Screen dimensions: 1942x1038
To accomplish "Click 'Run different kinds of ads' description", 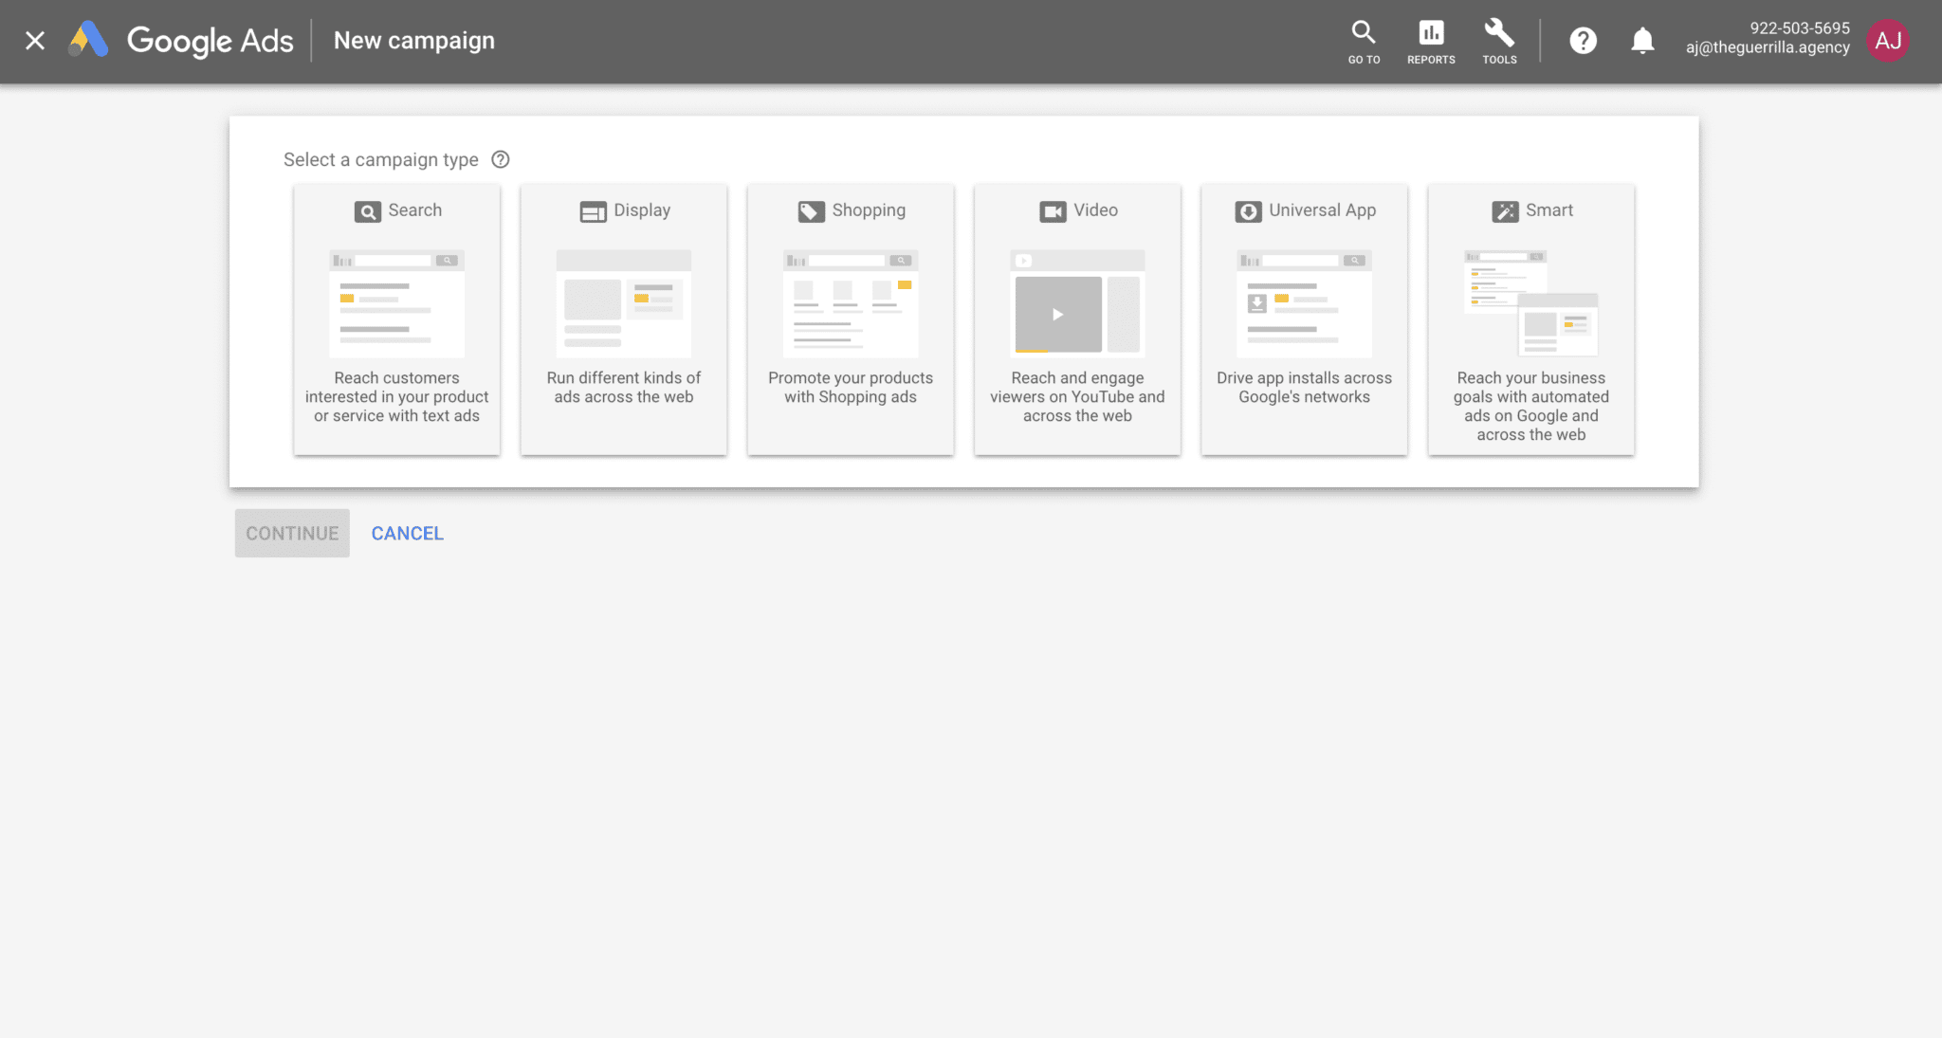I will point(624,387).
